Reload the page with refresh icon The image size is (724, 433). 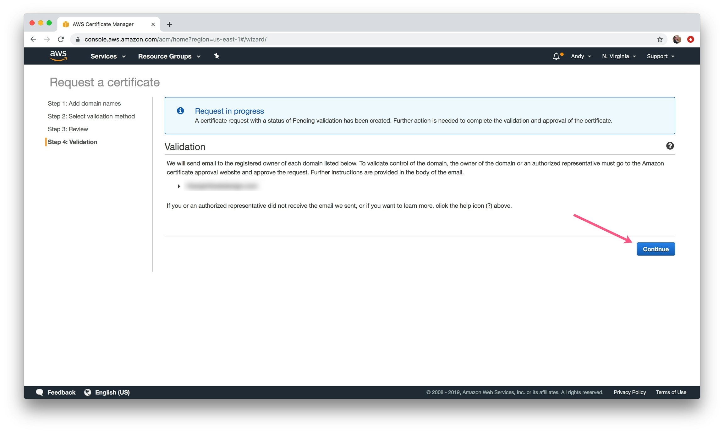click(61, 39)
